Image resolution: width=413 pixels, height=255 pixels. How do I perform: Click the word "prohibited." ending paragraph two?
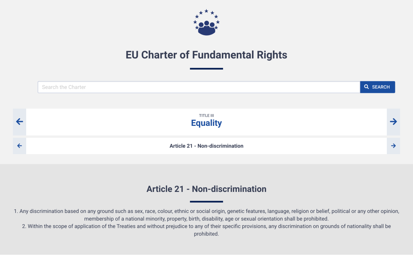click(x=206, y=234)
